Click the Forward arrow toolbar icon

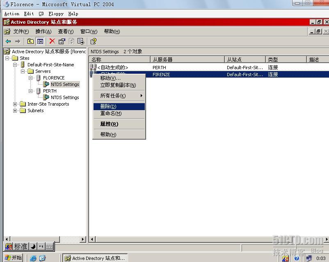(x=18, y=41)
